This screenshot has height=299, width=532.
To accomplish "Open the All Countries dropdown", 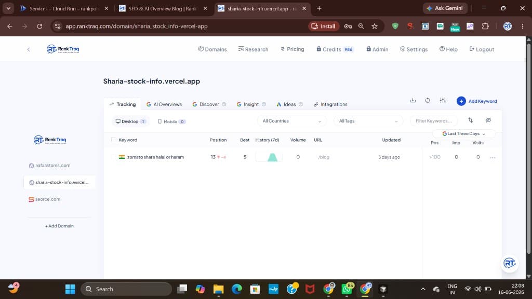I will [x=292, y=121].
